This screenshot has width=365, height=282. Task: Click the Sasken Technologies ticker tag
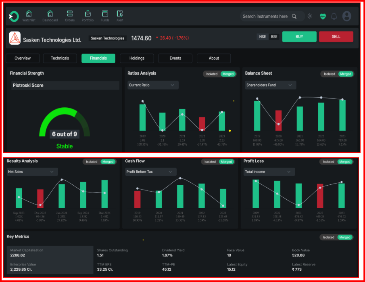(x=107, y=38)
